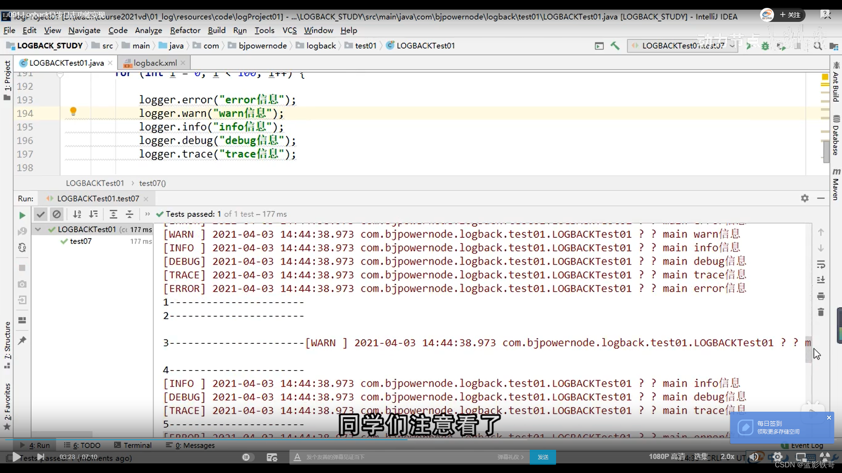842x473 pixels.
Task: Collapse LOGBACKTest01 test tree node
Action: pos(38,229)
